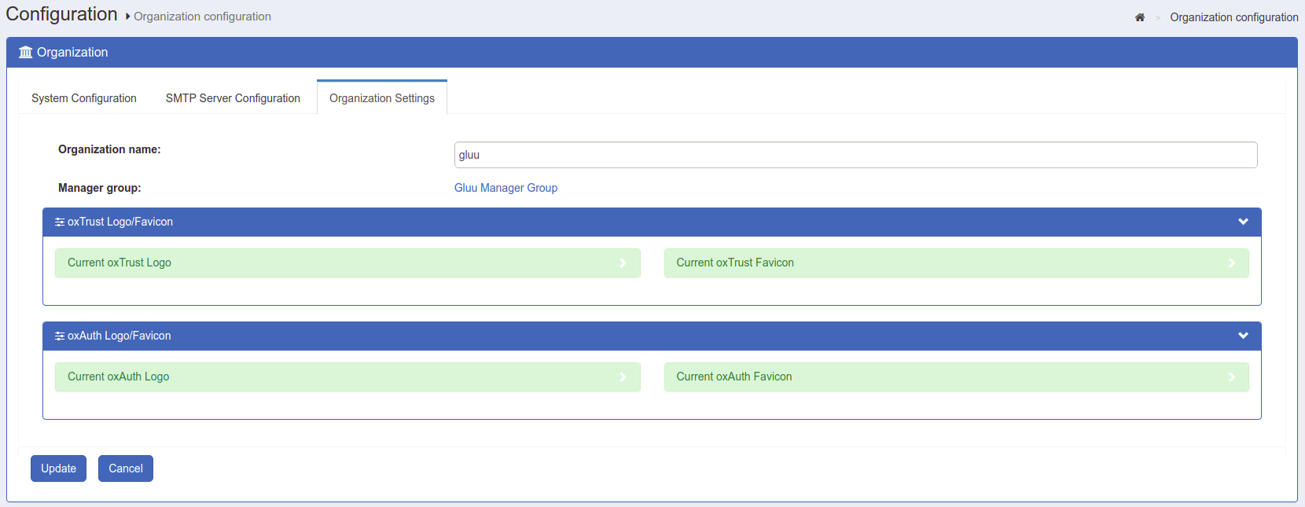This screenshot has height=507, width=1305.
Task: Open the Gluu Manager Group link
Action: click(505, 188)
